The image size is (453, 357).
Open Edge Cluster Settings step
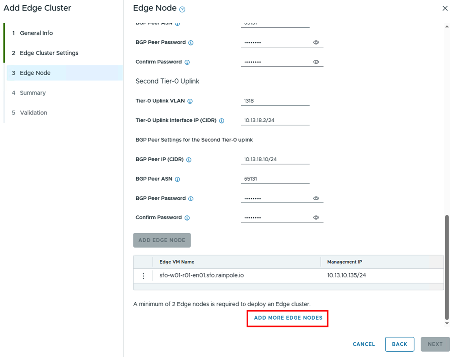coord(49,53)
